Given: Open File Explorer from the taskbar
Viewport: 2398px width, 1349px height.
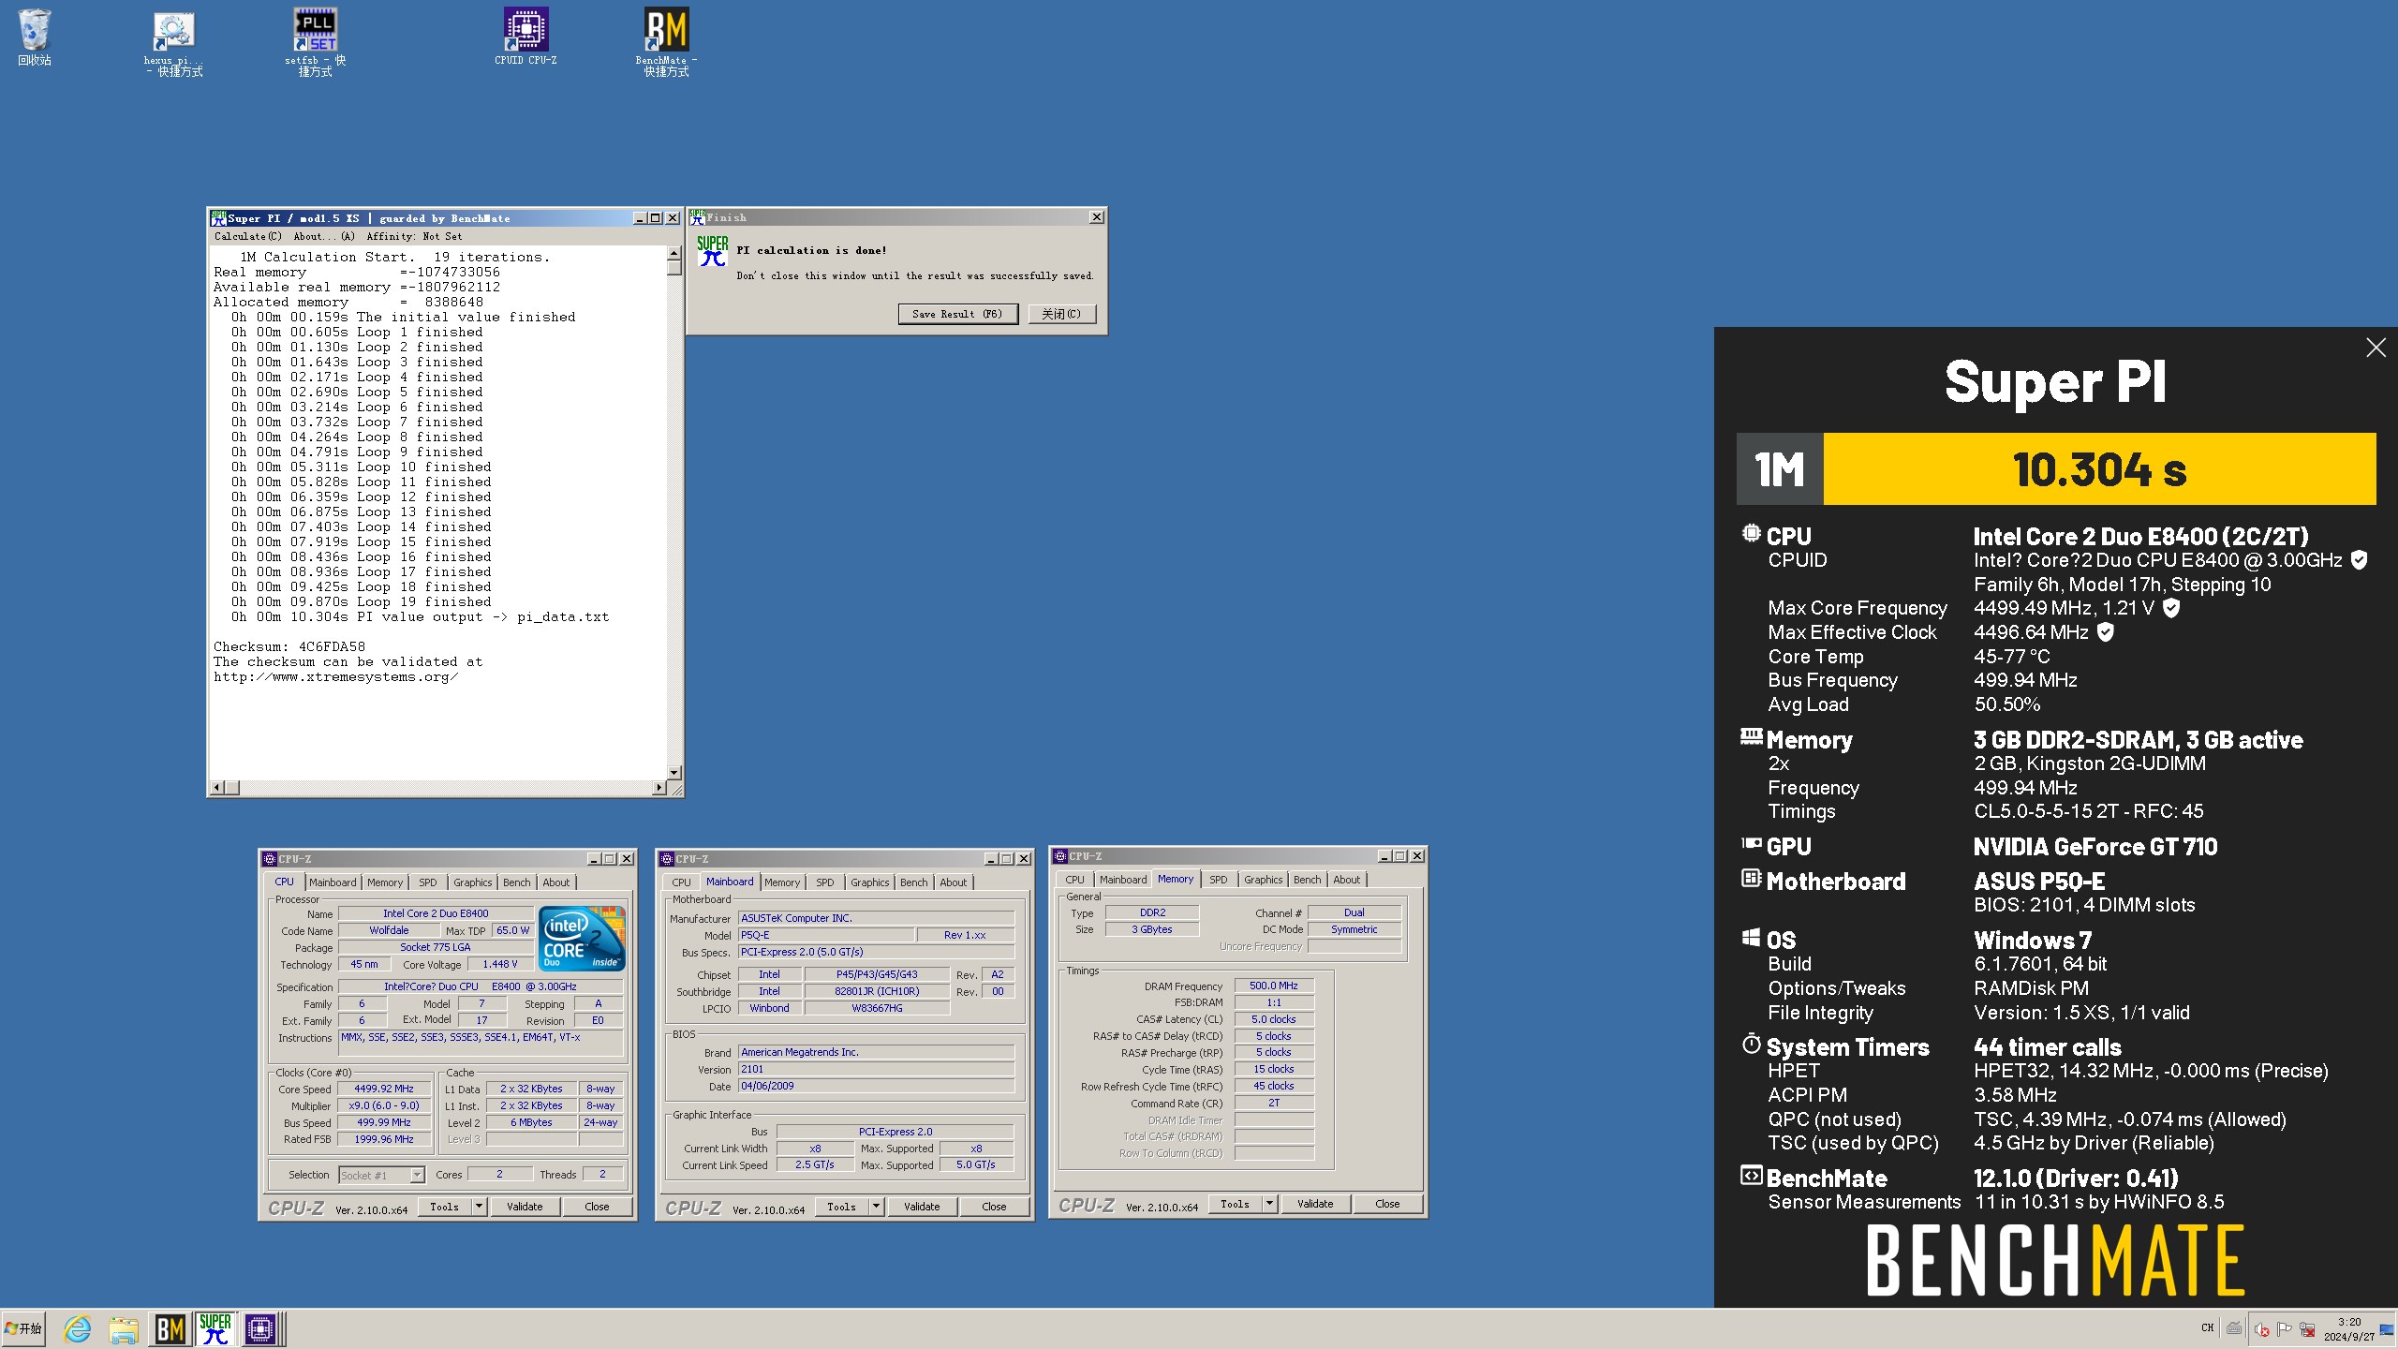Looking at the screenshot, I should pos(123,1328).
